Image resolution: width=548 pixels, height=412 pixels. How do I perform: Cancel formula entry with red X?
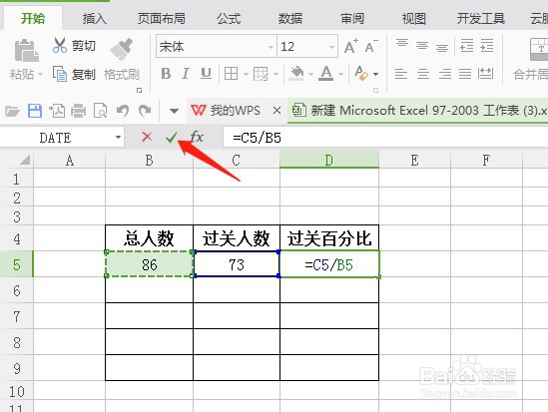(147, 137)
